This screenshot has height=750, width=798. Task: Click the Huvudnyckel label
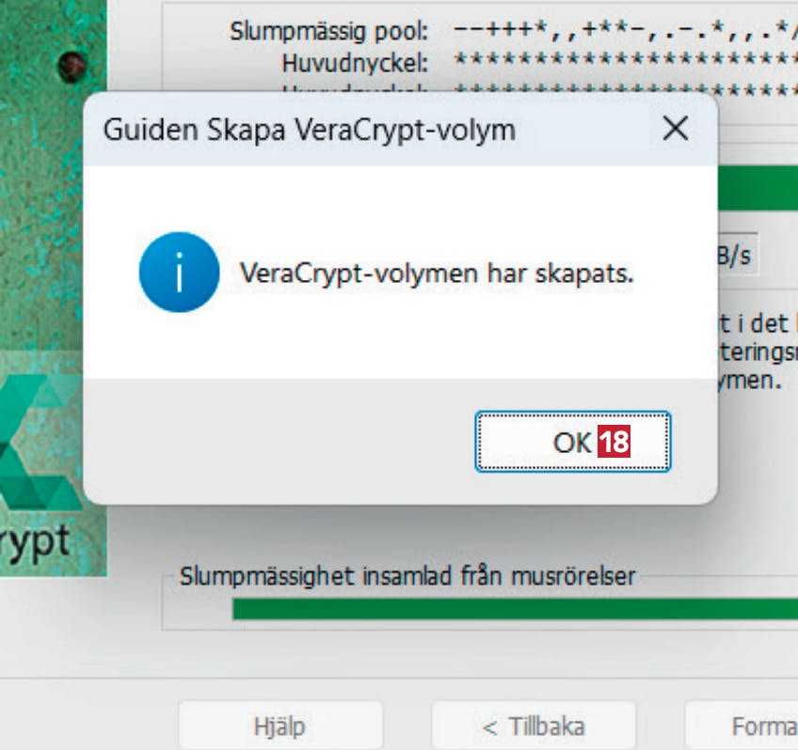(x=355, y=64)
